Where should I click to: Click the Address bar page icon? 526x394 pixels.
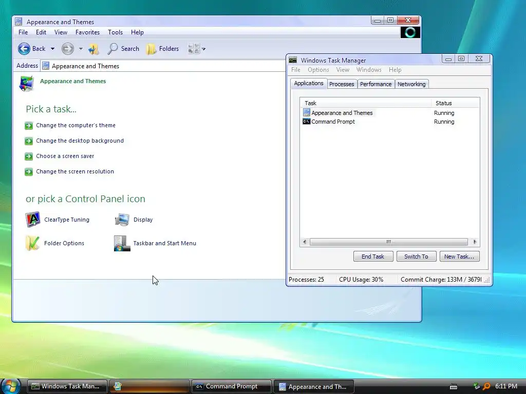click(x=46, y=66)
